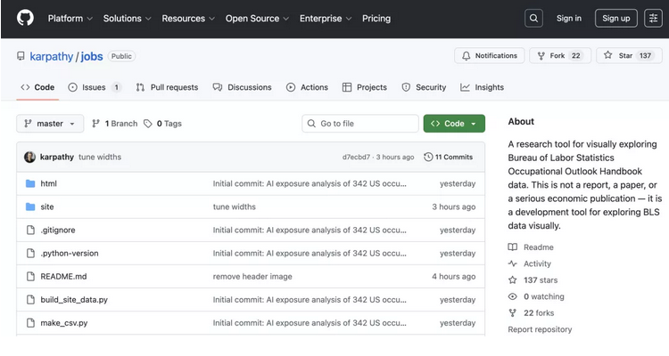Click the Sign up button

616,19
